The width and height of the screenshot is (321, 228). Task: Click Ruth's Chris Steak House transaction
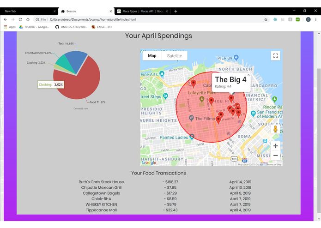coord(101,182)
